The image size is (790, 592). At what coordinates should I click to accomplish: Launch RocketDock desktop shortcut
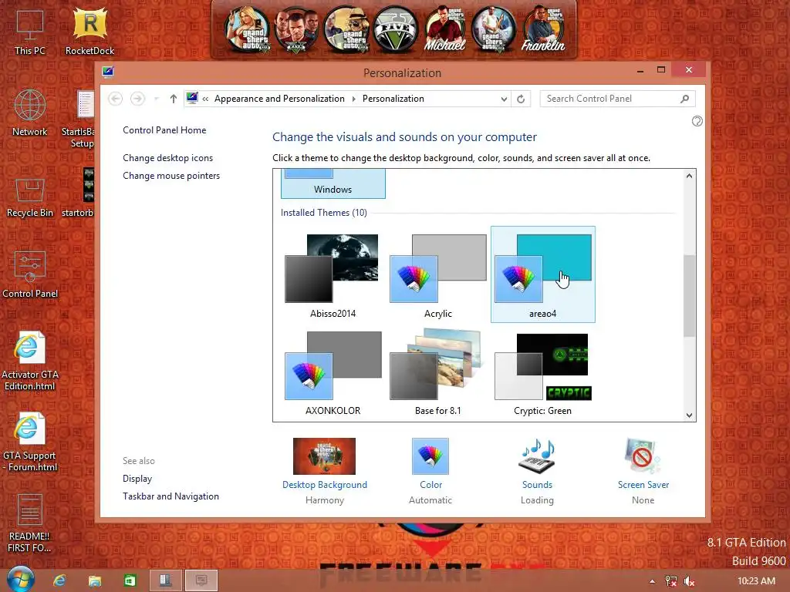(89, 31)
